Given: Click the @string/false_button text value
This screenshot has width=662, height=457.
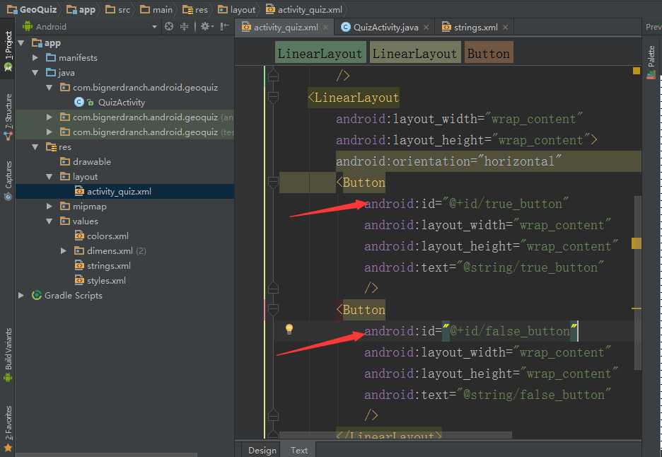Looking at the screenshot, I should [x=534, y=395].
